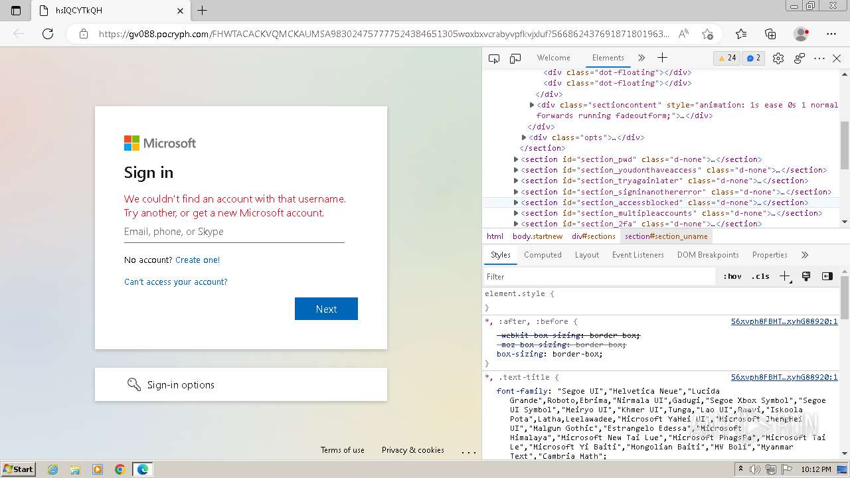The image size is (850, 478).
Task: Toggle the .cls element classes panel
Action: click(x=760, y=277)
